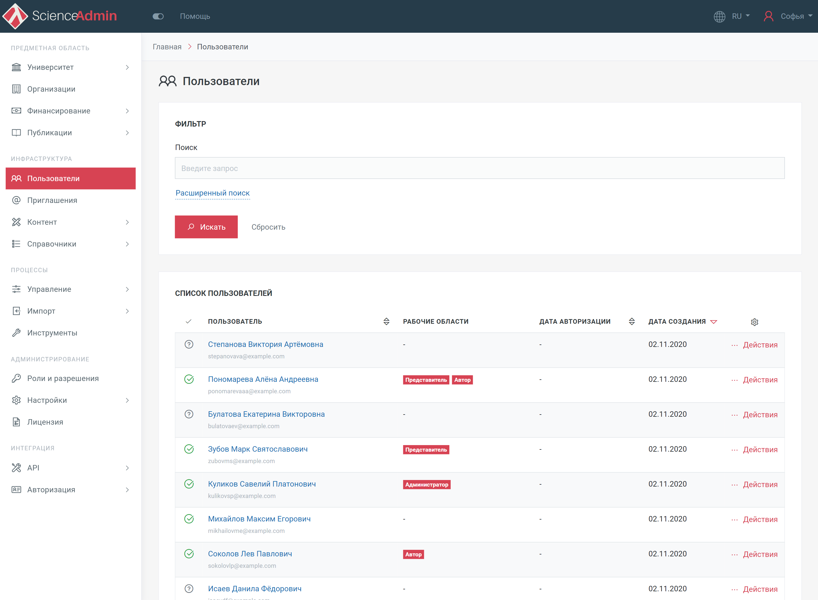Click the ScienceAdmin logo icon
Viewport: 818px width, 600px height.
[x=15, y=16]
